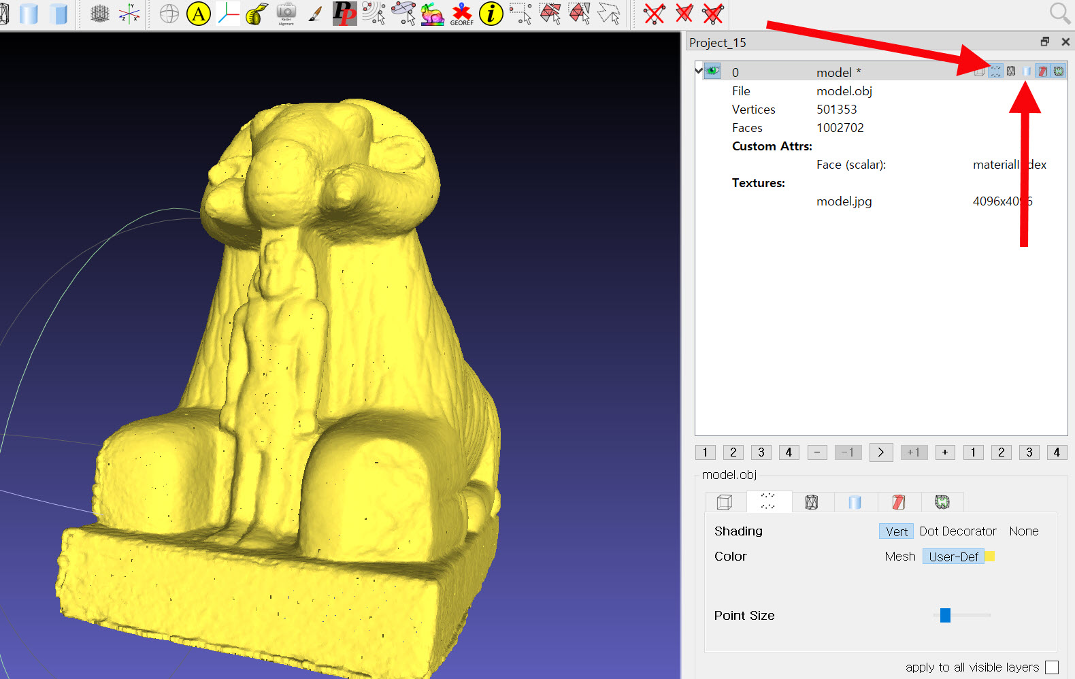The image size is (1075, 679).
Task: Open the Raster Alignment camera tool
Action: [x=286, y=14]
